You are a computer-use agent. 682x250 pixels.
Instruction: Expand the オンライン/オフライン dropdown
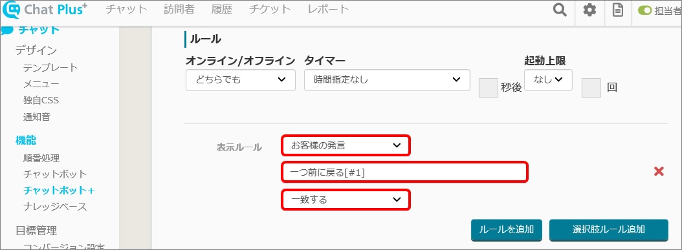coord(241,80)
